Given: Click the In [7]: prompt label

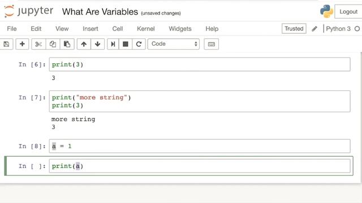Looking at the screenshot, I should (32, 98).
